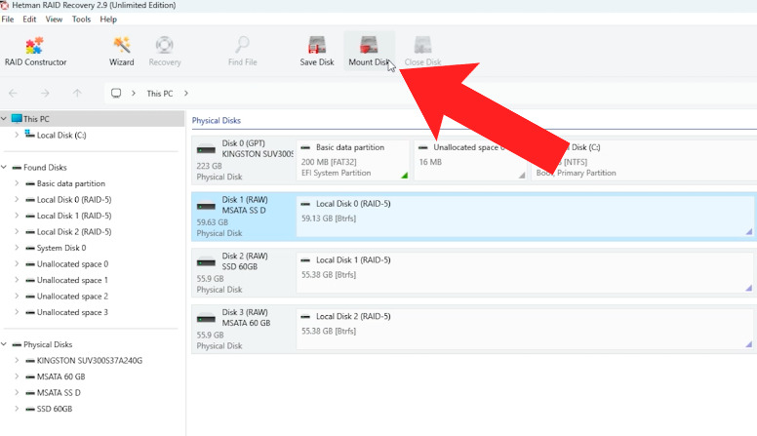Viewport: 757px width, 436px height.
Task: Expand Local Disk 2 (RAID-5) node
Action: tap(17, 232)
